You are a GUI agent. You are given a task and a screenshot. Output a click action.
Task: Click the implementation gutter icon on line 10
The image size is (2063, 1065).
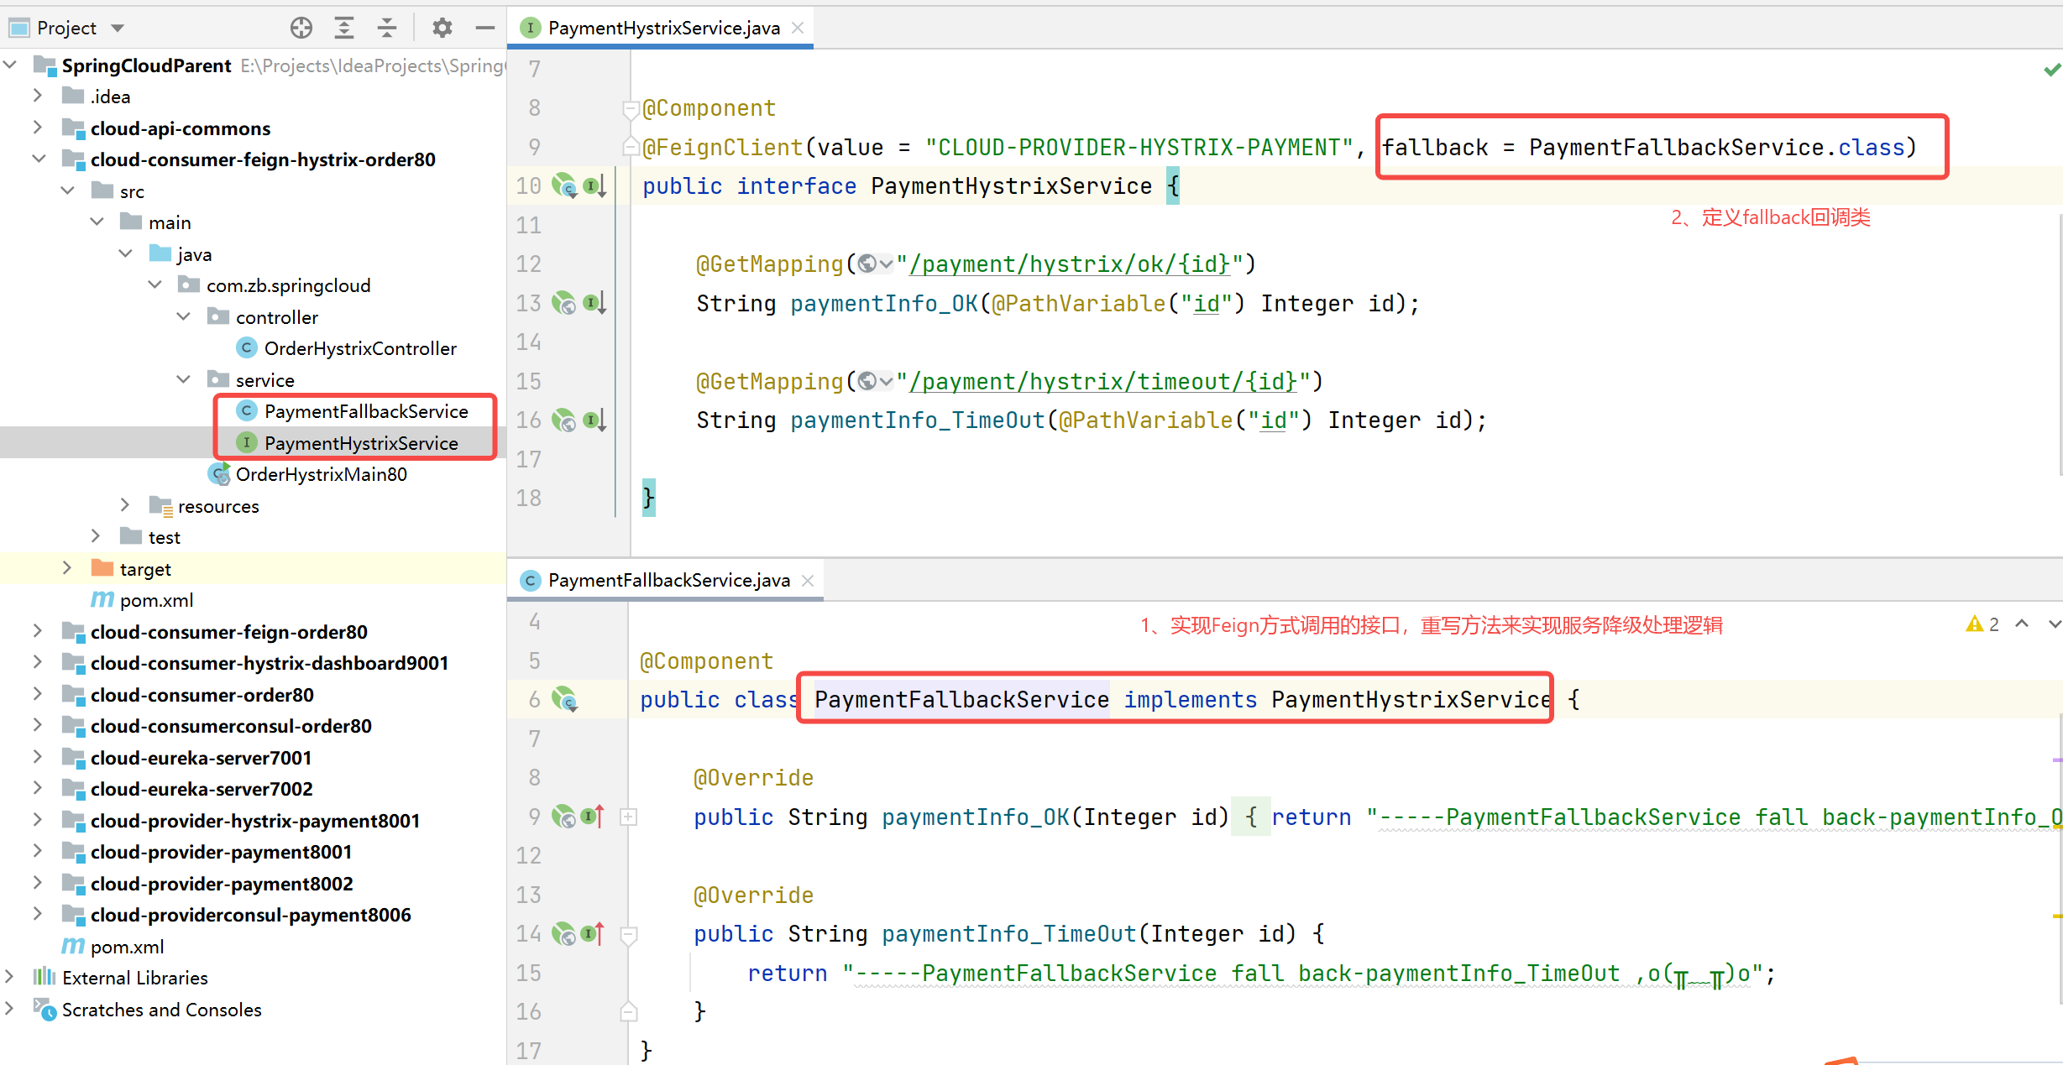(x=594, y=185)
